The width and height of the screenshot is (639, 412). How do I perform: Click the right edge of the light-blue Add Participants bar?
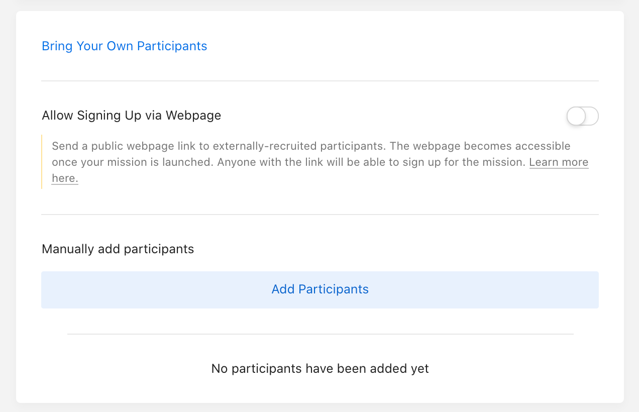(593, 289)
